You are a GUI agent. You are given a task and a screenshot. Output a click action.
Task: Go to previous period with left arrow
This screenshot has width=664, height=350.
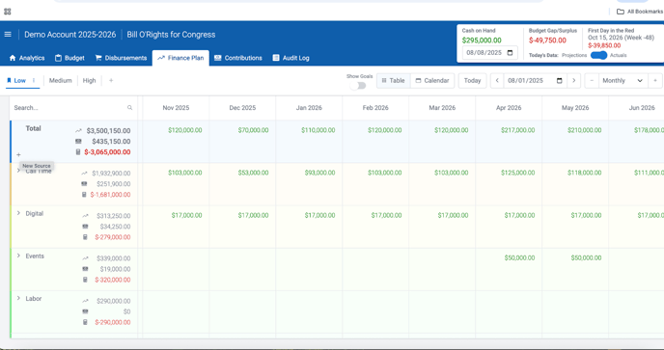coord(497,80)
